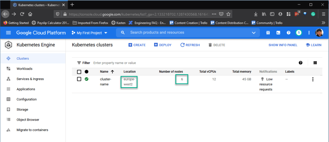Open the help question mark in header

[x=289, y=33]
